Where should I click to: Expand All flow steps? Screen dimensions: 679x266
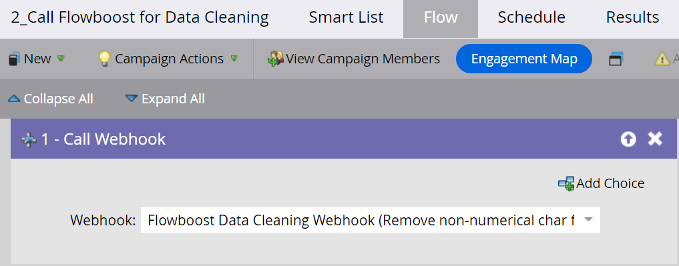(165, 99)
